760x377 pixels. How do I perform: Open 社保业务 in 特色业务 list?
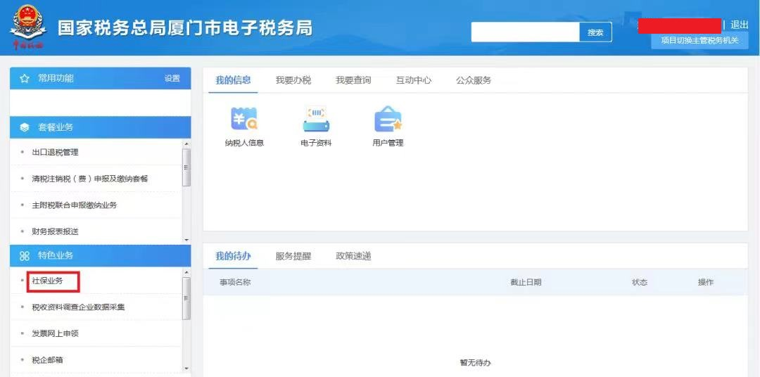pyautogui.click(x=48, y=281)
